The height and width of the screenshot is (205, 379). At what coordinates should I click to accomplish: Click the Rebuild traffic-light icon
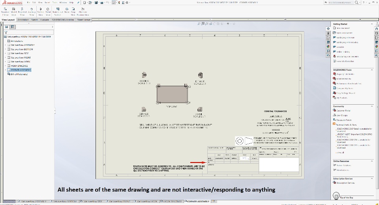tap(119, 2)
